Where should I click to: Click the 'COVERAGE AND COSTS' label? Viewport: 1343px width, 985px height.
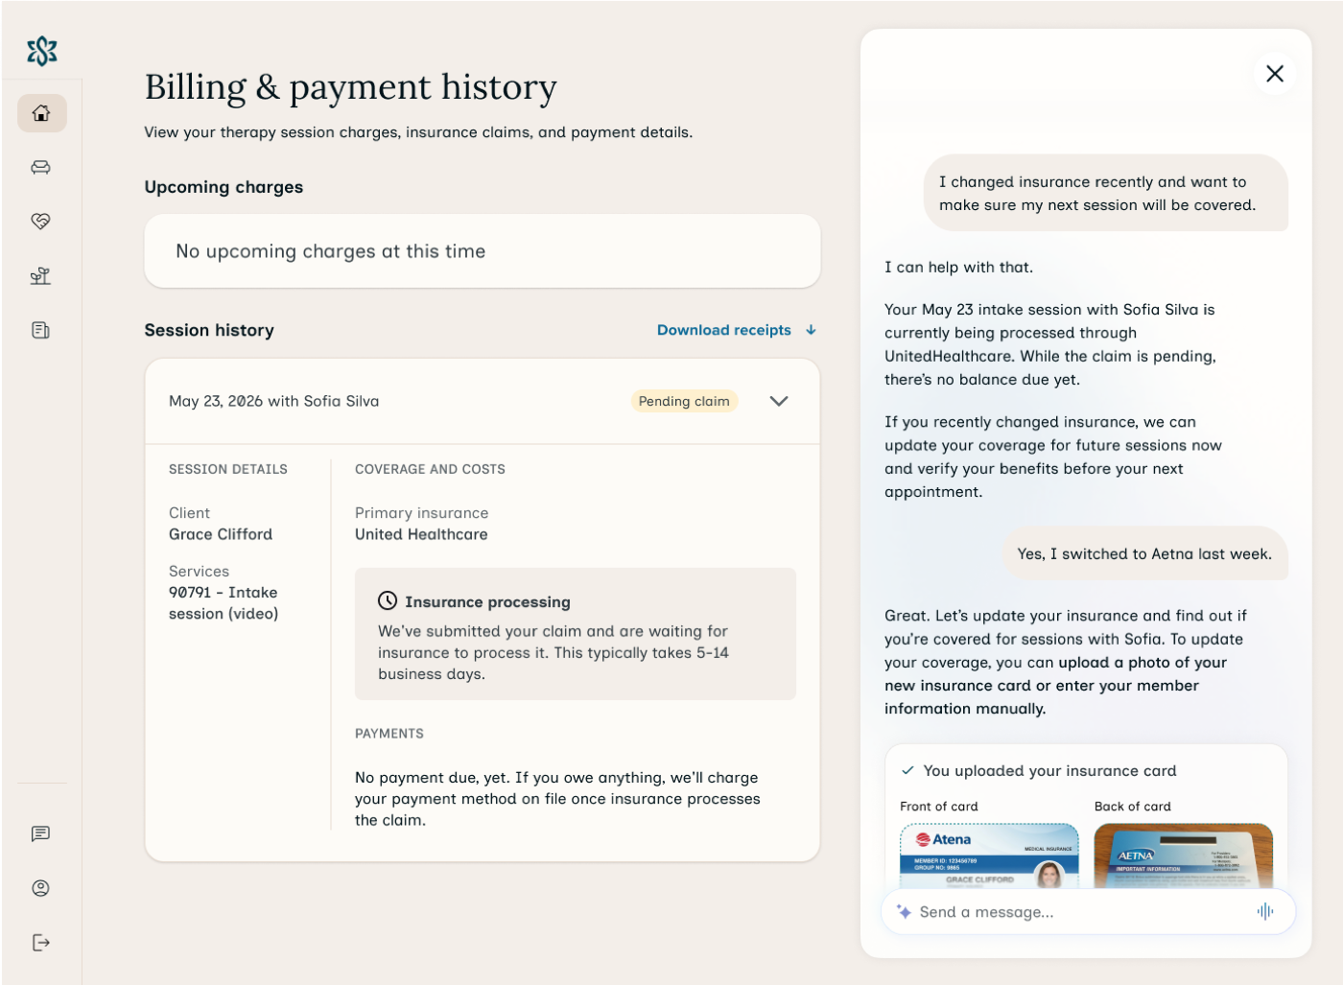430,469
